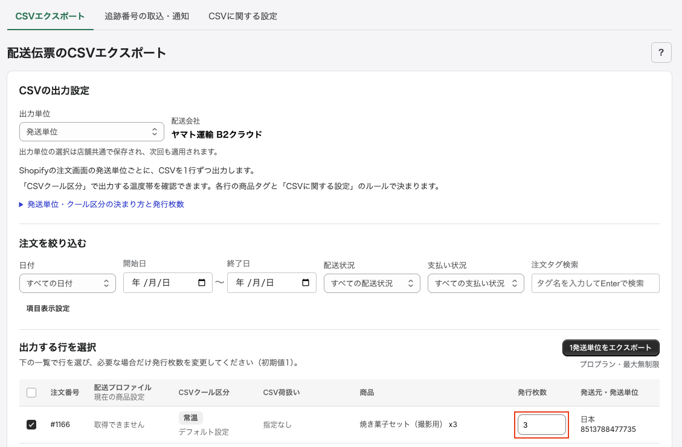Click the 開始日 date input field
The image size is (682, 447).
168,283
